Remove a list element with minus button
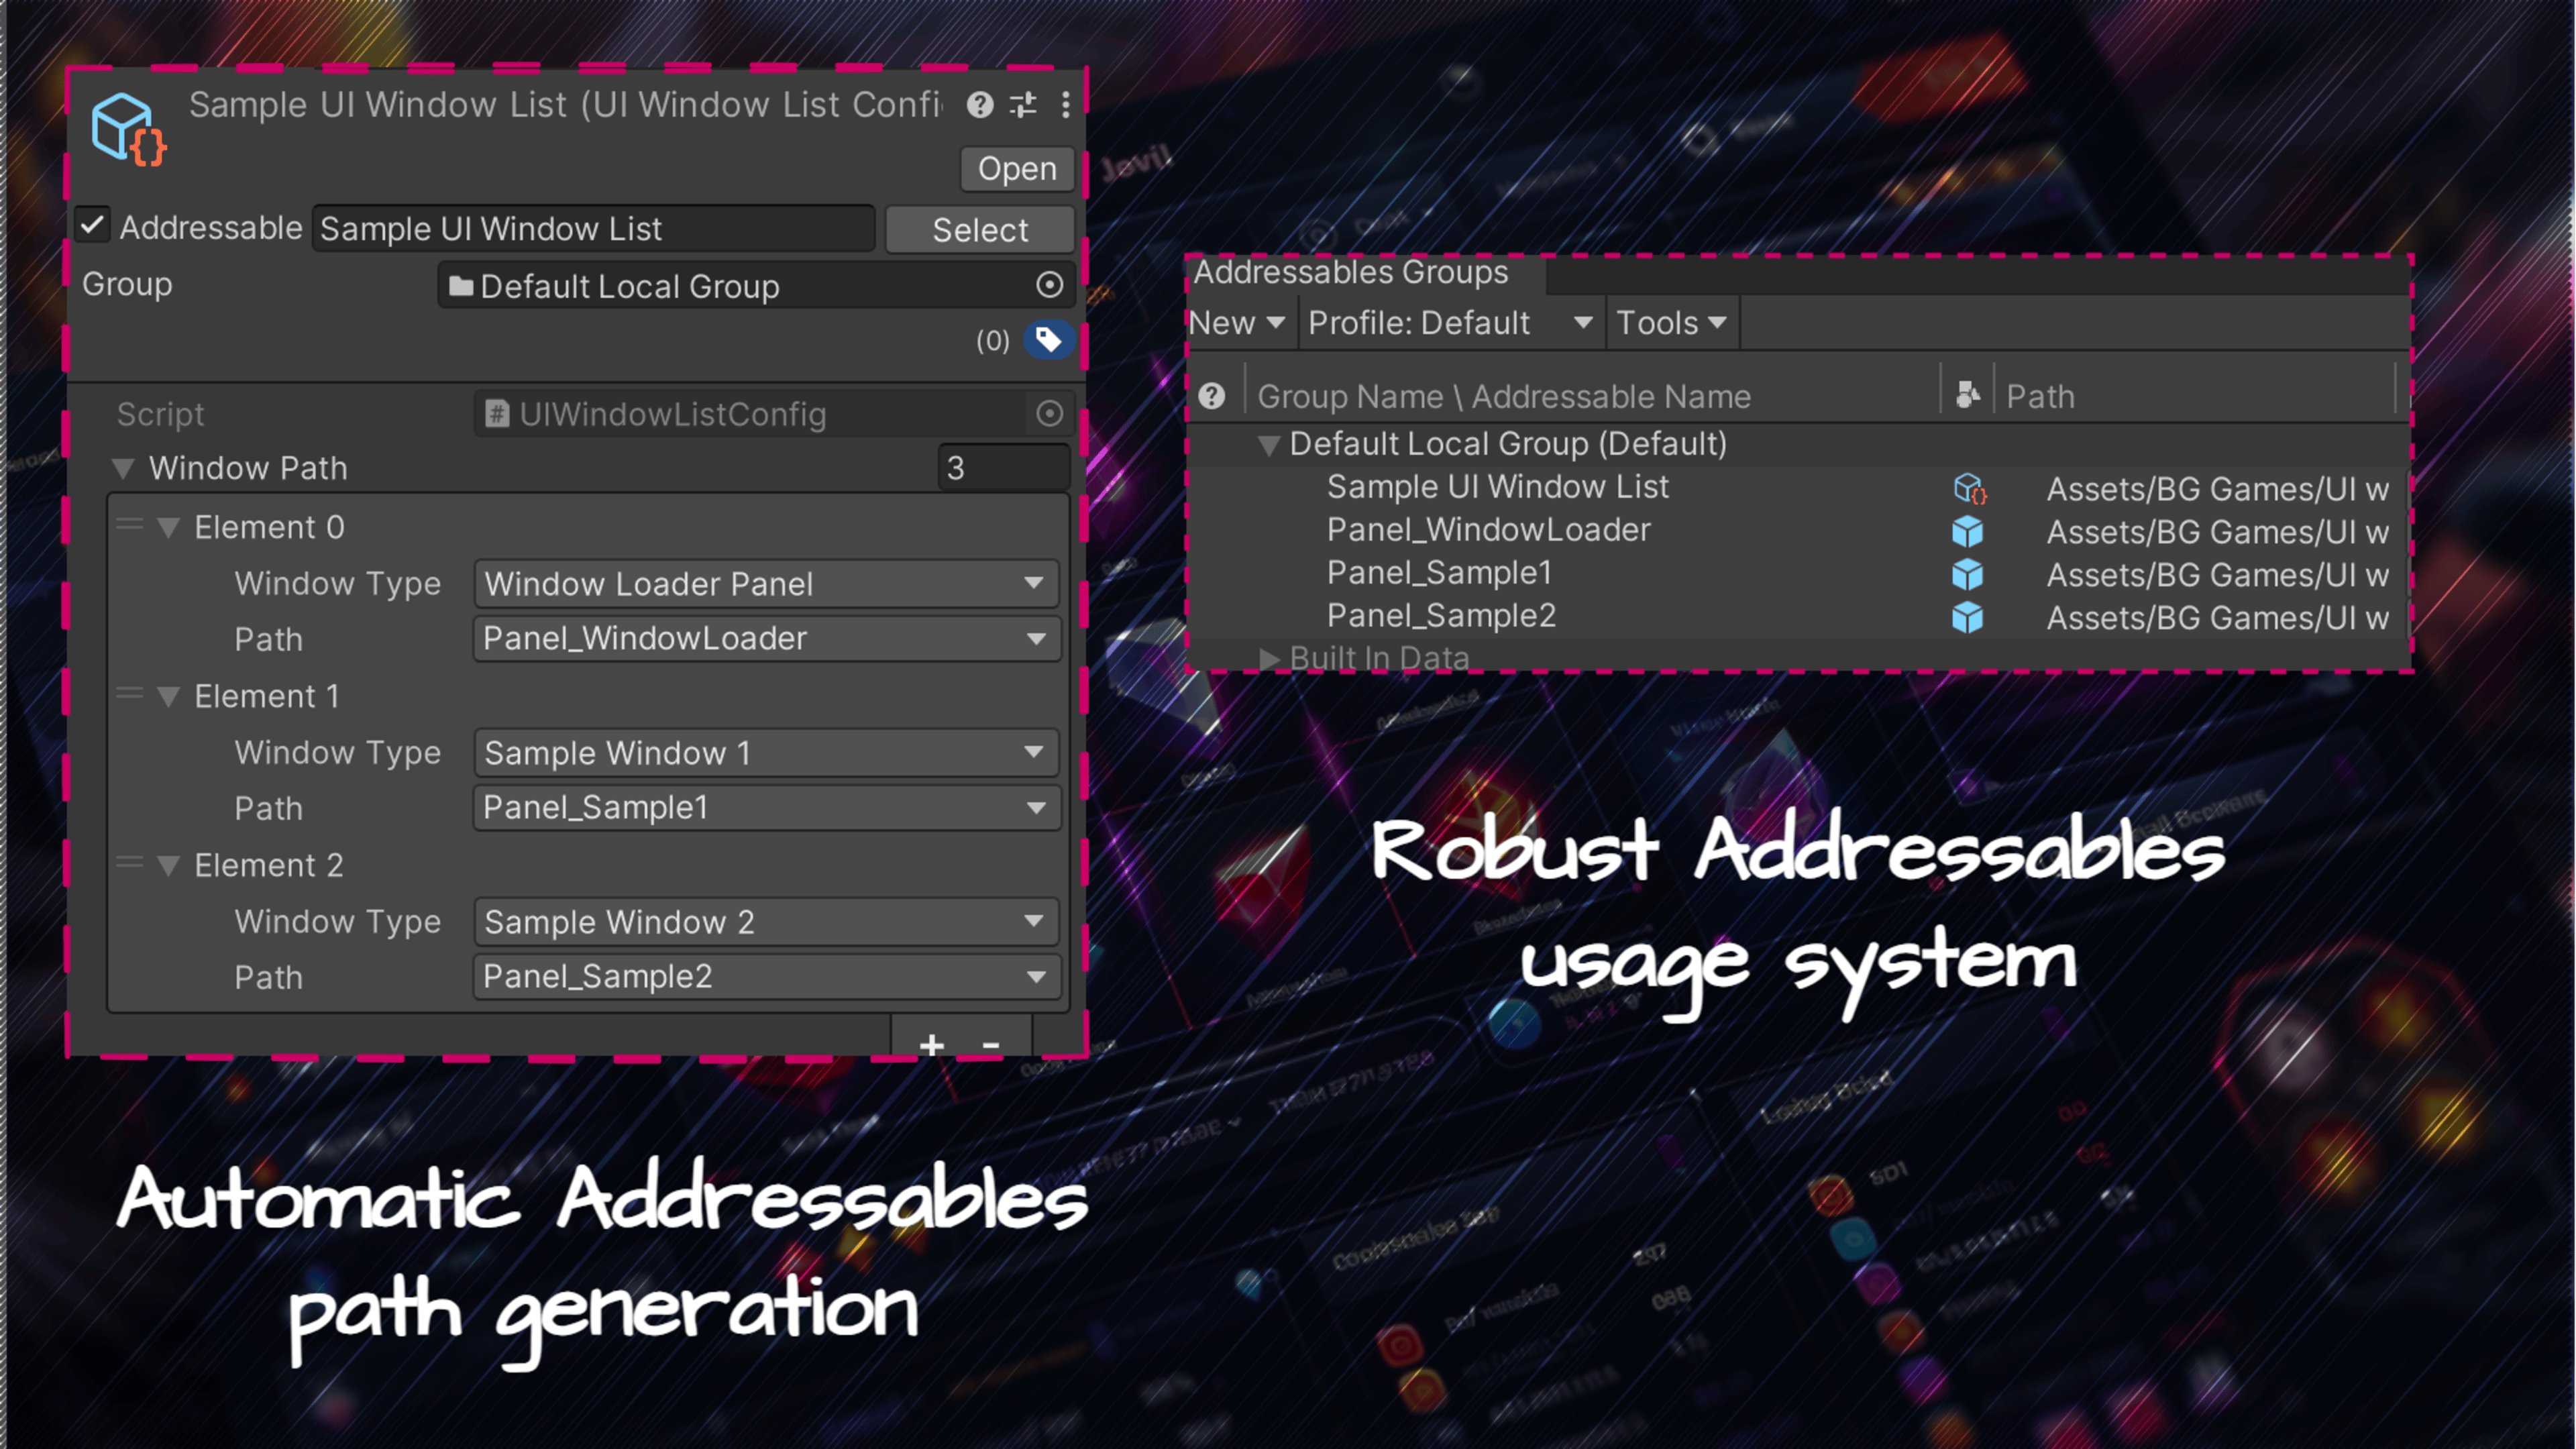The height and width of the screenshot is (1449, 2576). pyautogui.click(x=991, y=1044)
